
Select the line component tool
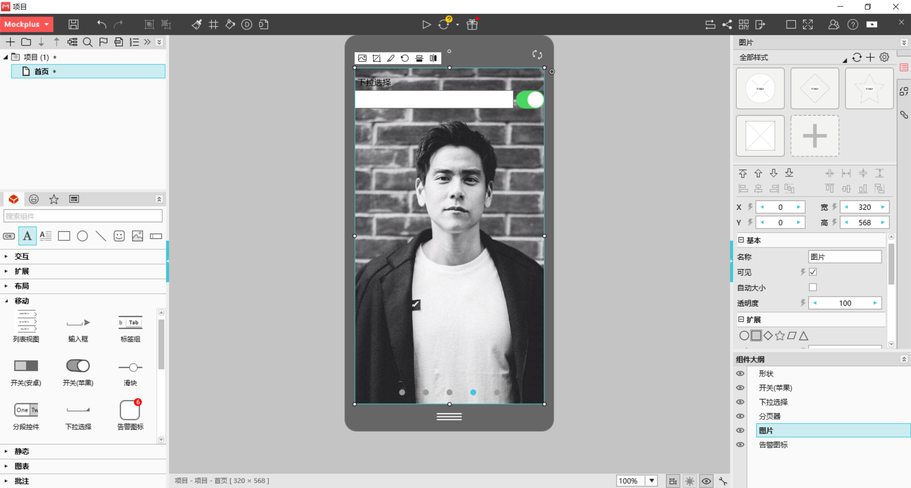(101, 236)
